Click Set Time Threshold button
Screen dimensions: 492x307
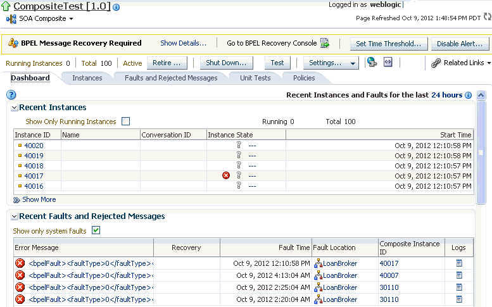tap(388, 44)
